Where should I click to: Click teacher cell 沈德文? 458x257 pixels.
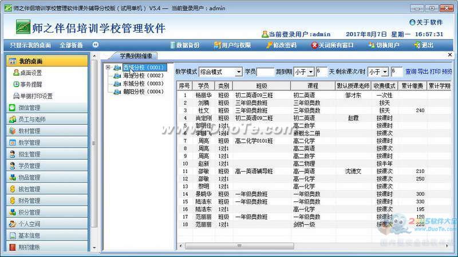coord(353,171)
